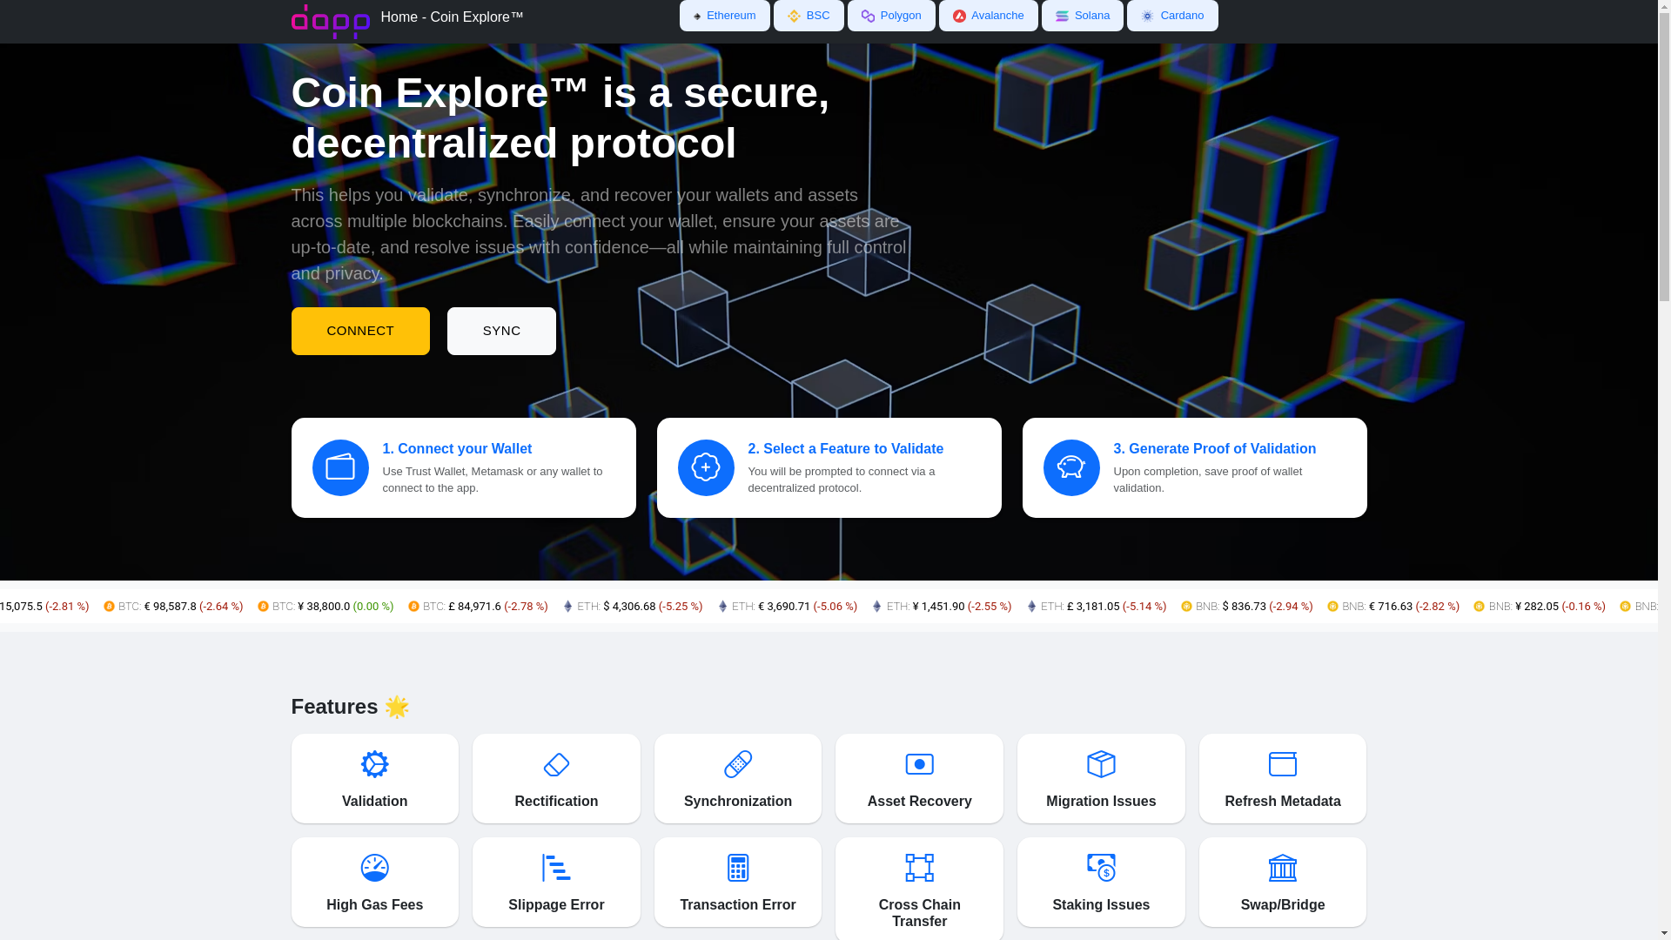Click the Synchronization bandage icon
The width and height of the screenshot is (1671, 940).
[x=738, y=764]
